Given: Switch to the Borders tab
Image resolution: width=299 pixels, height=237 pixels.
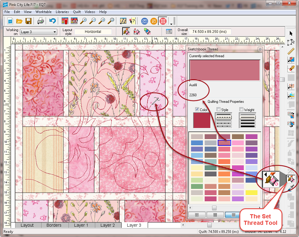Looking at the screenshot, I should 54,225.
